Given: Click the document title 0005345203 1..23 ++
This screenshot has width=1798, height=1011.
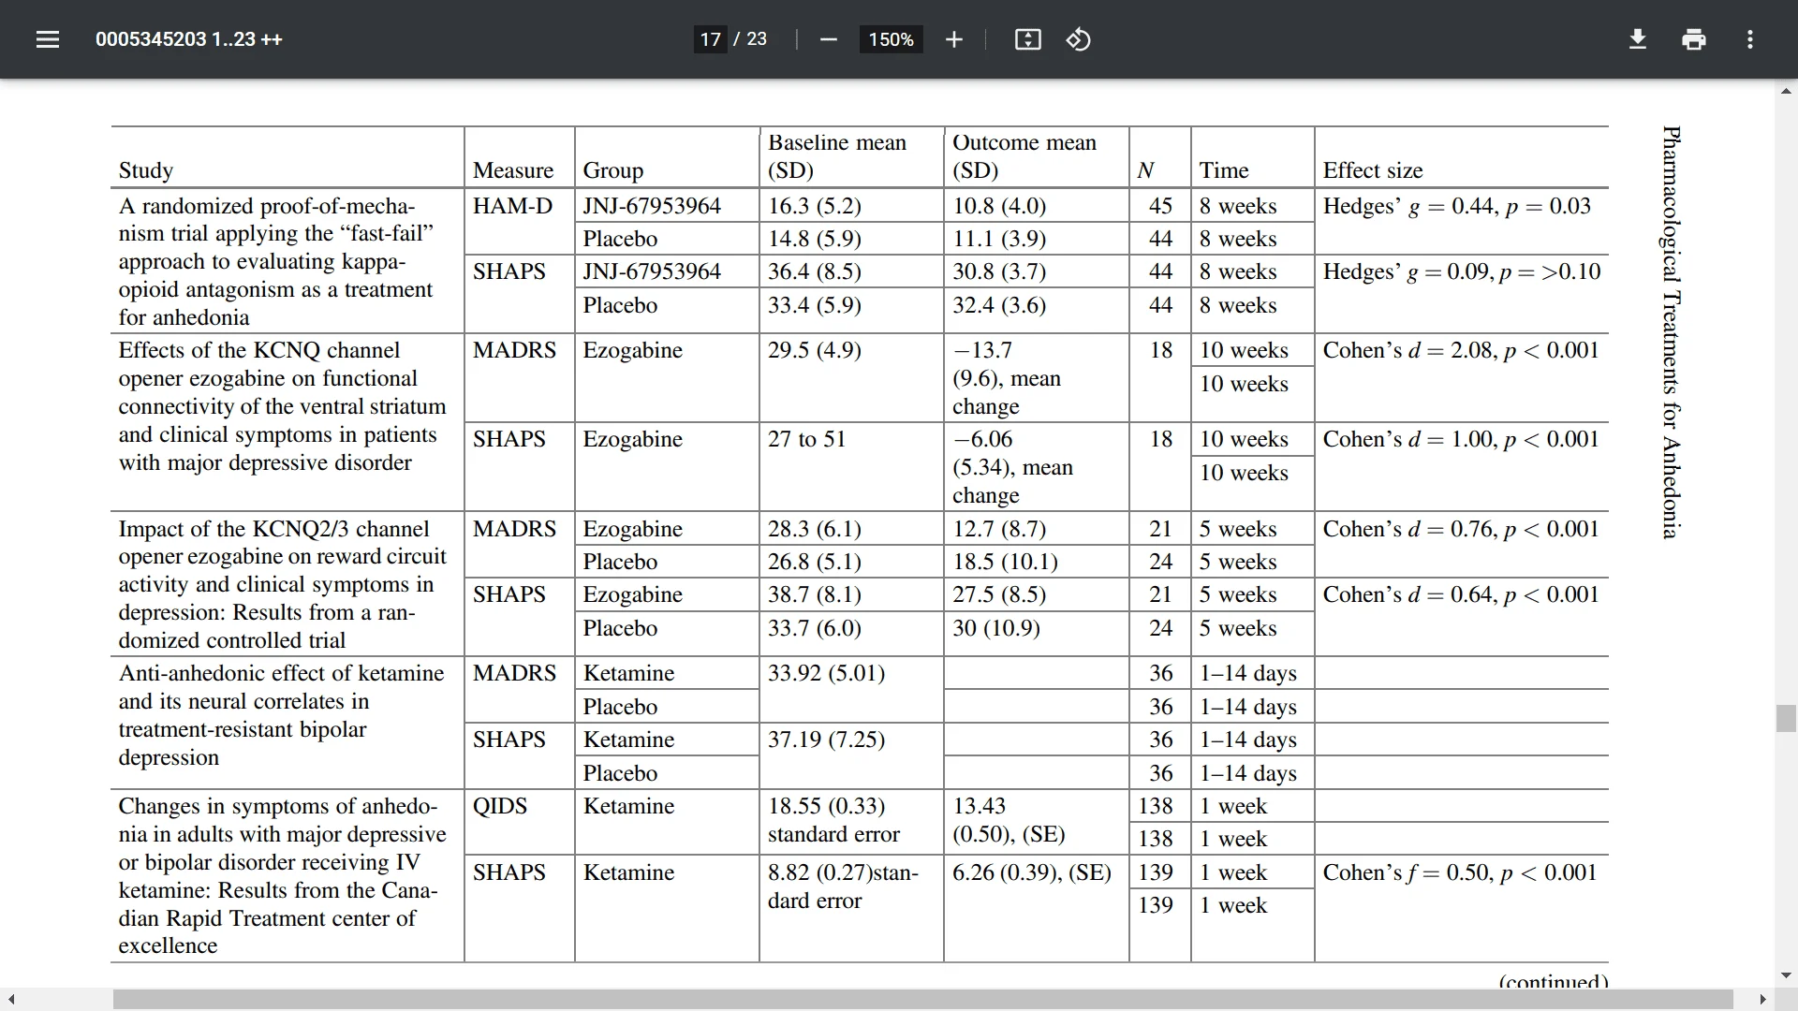Looking at the screenshot, I should 189,39.
